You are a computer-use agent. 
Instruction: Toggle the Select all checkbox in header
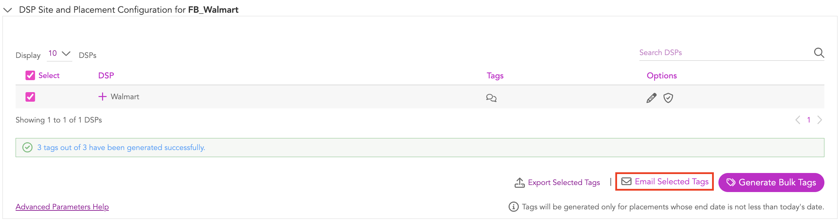(30, 76)
